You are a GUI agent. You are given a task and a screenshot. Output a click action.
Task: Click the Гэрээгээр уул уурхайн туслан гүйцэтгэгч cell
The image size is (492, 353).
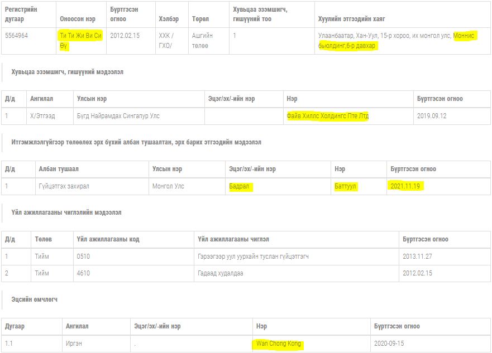click(253, 257)
